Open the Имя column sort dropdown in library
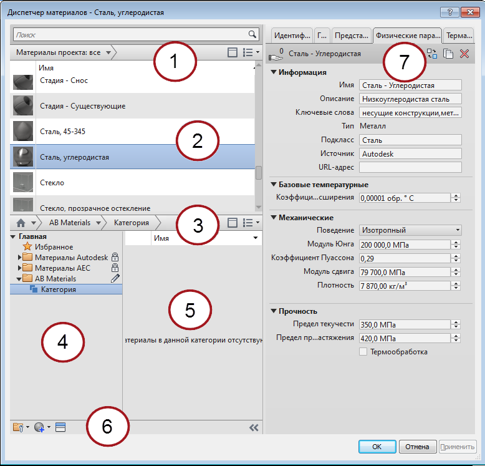The width and height of the screenshot is (485, 466). click(x=256, y=238)
